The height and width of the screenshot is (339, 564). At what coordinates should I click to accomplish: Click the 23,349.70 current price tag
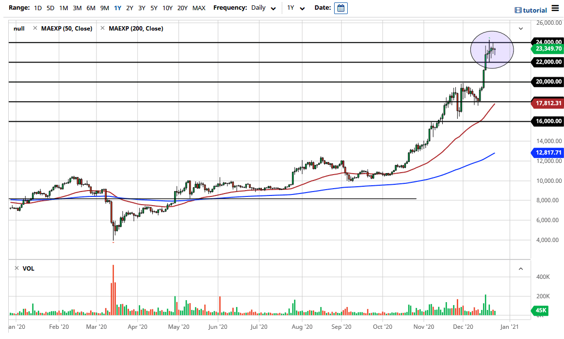[547, 48]
